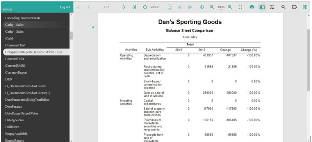Open CascadingParameterTests report

(23, 18)
